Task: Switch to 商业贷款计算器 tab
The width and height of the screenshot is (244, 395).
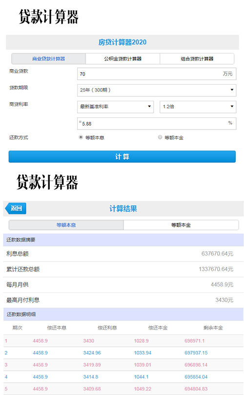Action: pyautogui.click(x=48, y=59)
